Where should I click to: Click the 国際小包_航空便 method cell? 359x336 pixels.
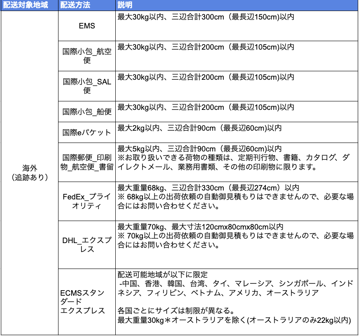(87, 56)
